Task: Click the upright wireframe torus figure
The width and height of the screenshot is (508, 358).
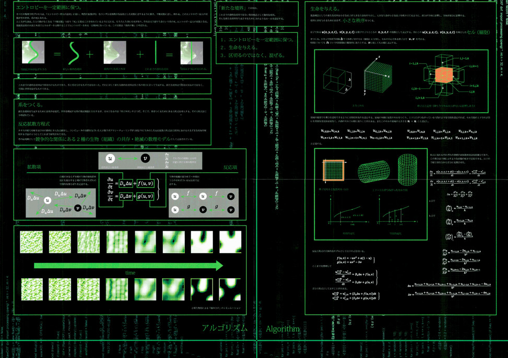Action: tap(407, 169)
